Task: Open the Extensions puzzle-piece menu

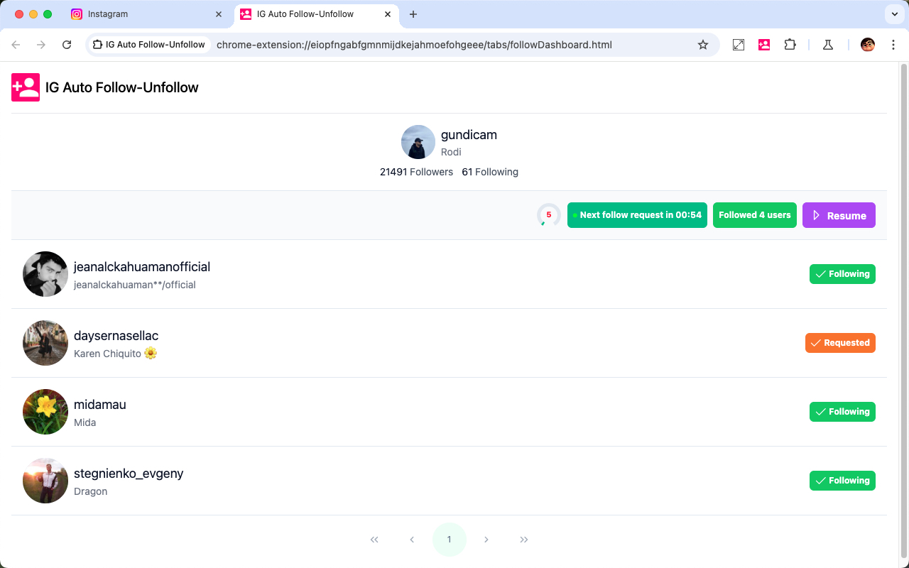Action: [x=790, y=45]
